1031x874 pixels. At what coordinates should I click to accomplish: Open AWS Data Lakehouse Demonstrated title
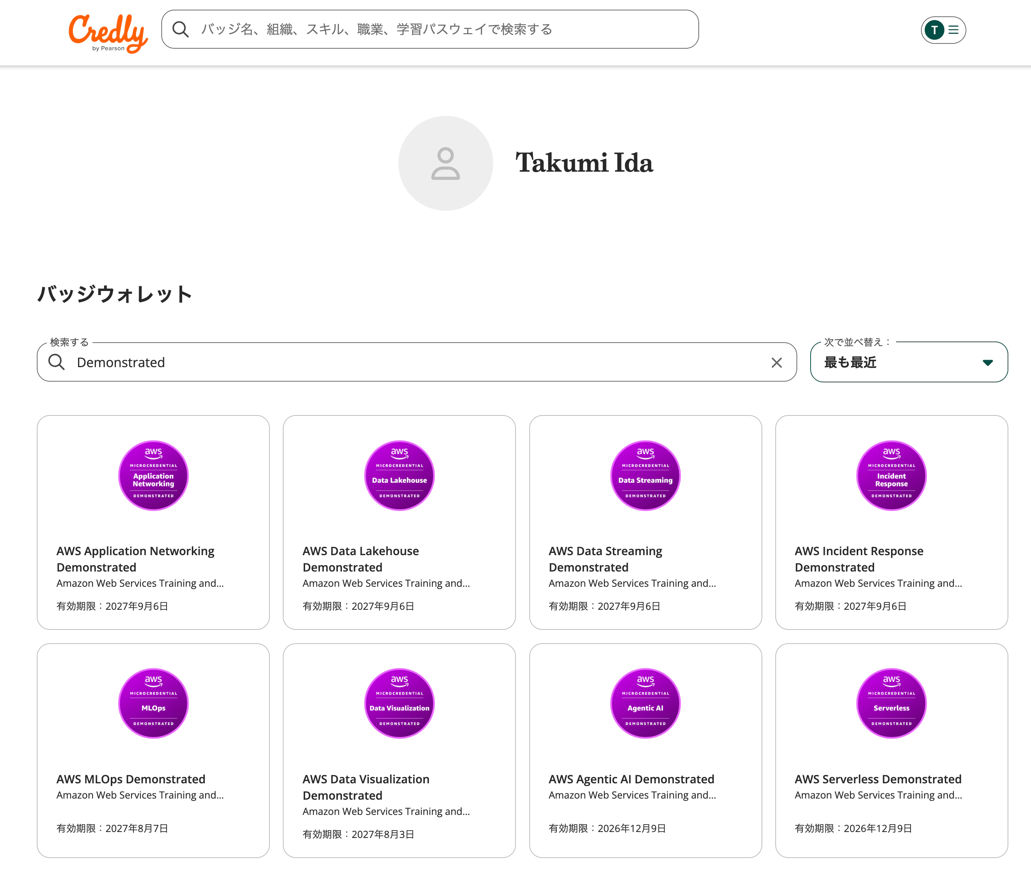(361, 559)
